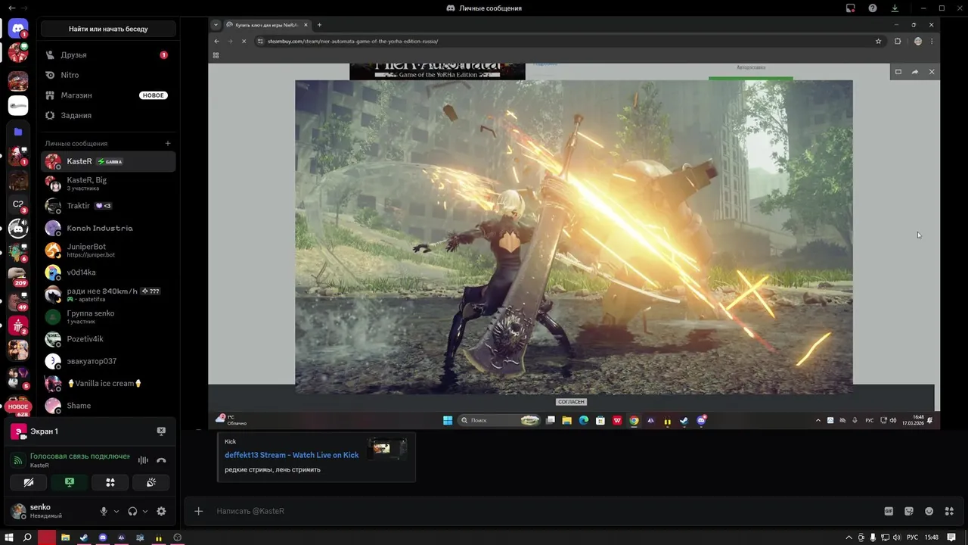The width and height of the screenshot is (968, 545).
Task: Open the GIF picker
Action: 889,511
